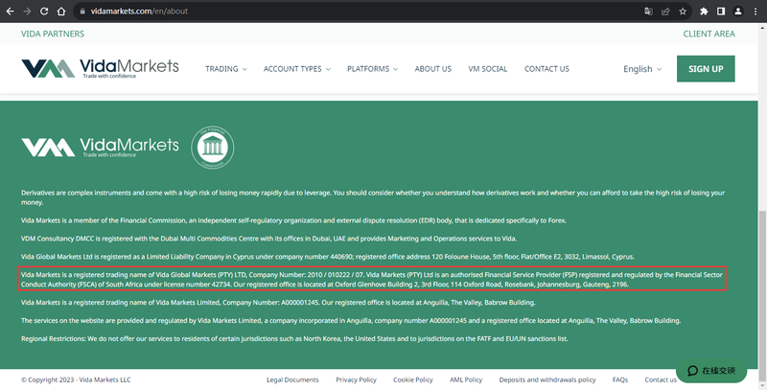This screenshot has width=767, height=390.
Task: Open Chrome three-dot menu
Action: tap(755, 11)
